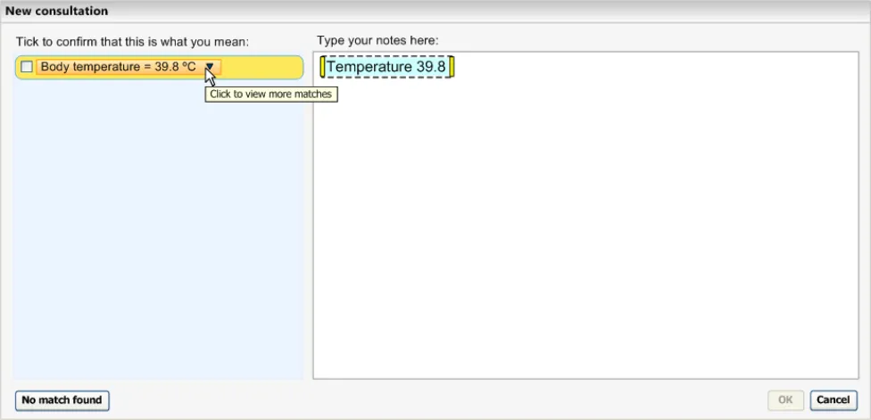Image resolution: width=871 pixels, height=420 pixels.
Task: Click the greyed-out OK button
Action: (x=785, y=400)
